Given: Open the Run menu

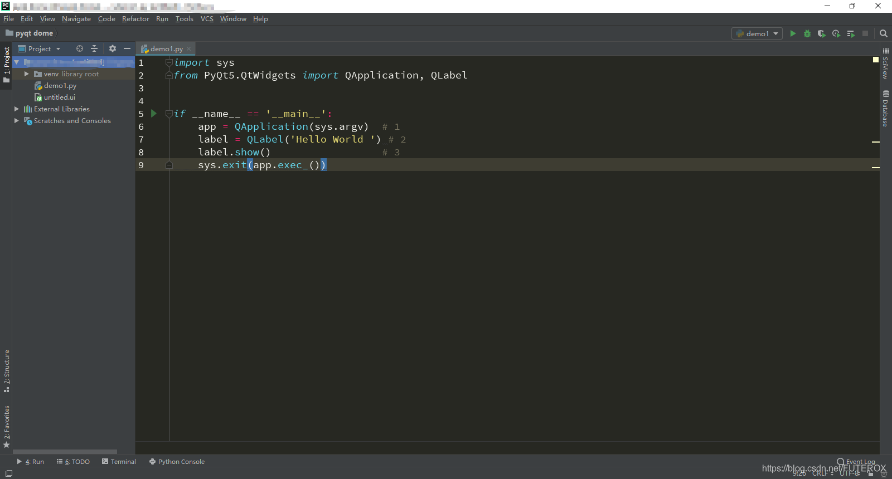Looking at the screenshot, I should 162,19.
